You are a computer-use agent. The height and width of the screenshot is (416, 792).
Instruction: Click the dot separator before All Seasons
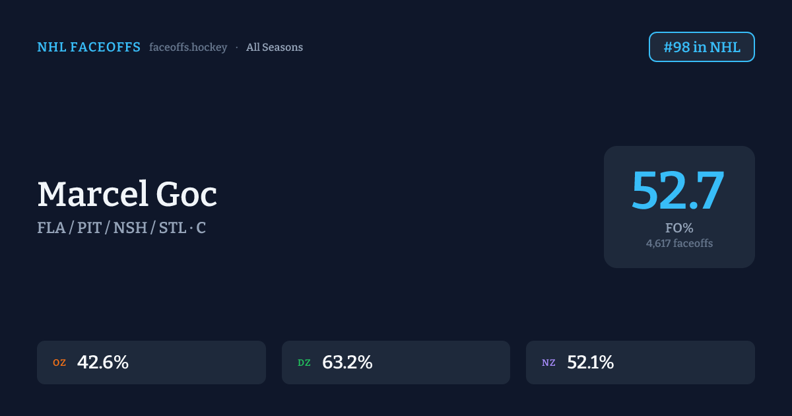tap(237, 48)
